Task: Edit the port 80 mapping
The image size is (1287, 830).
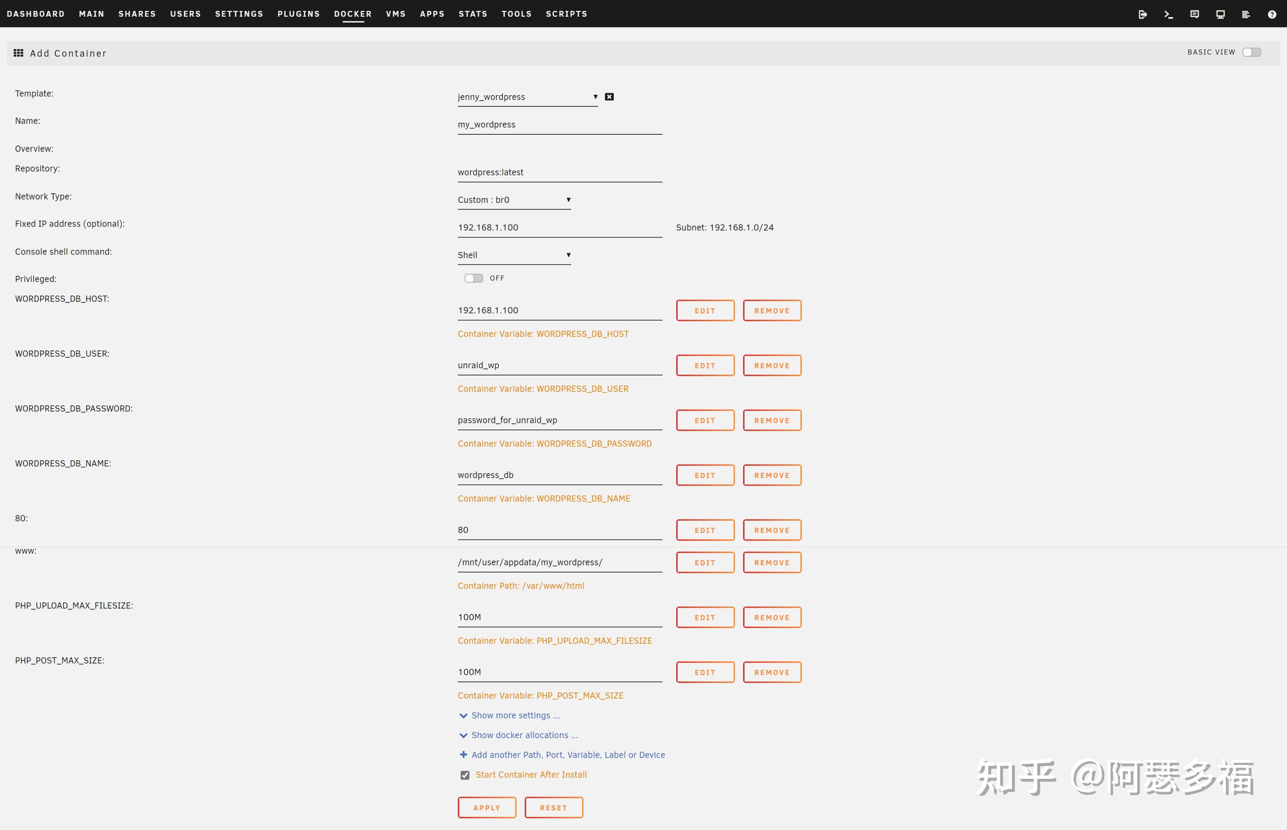Action: click(705, 530)
